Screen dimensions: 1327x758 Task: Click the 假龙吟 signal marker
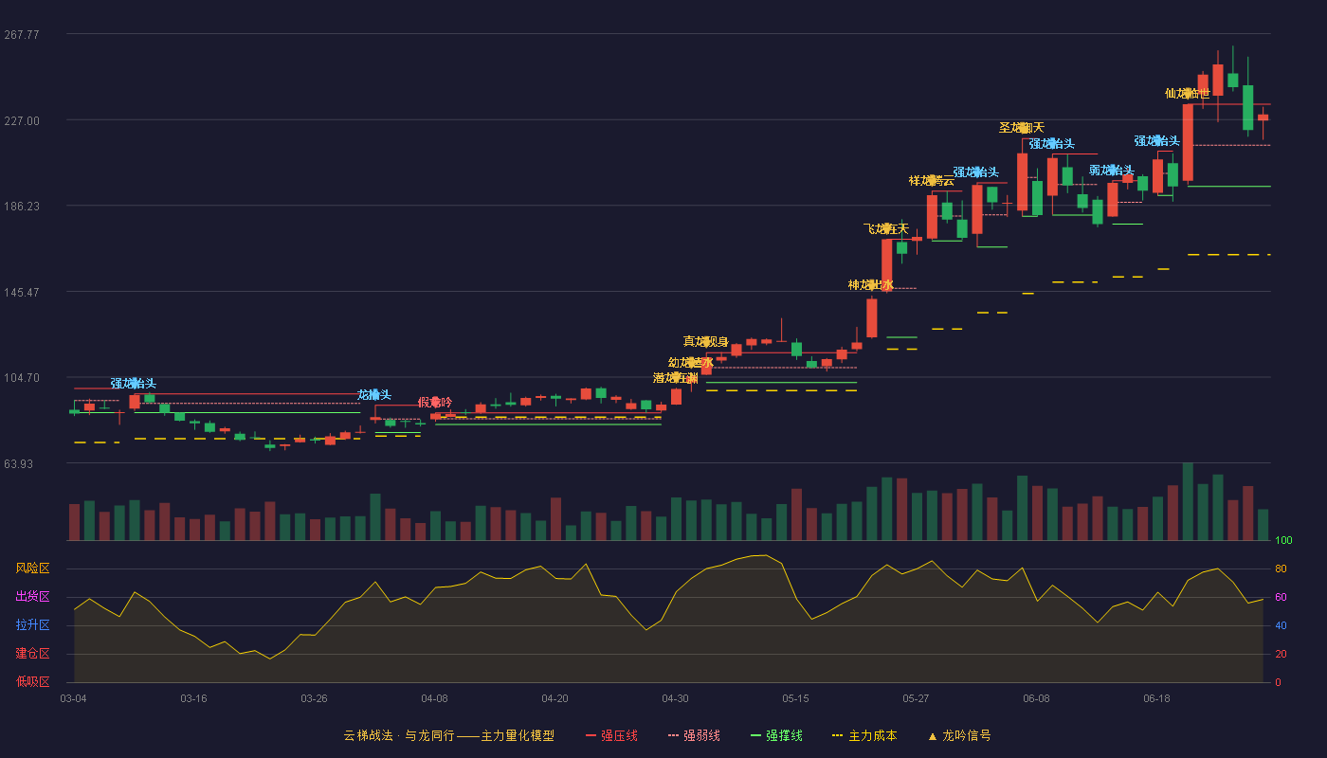point(435,402)
